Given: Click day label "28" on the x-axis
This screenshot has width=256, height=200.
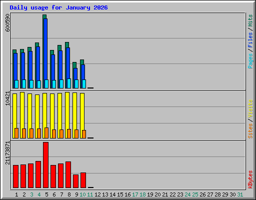Looking at the screenshot, I should [217, 194].
